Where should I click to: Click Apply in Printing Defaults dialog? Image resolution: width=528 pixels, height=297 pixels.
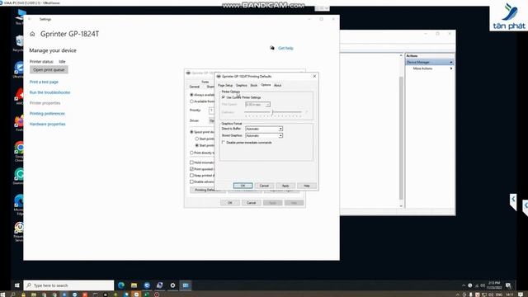click(285, 186)
